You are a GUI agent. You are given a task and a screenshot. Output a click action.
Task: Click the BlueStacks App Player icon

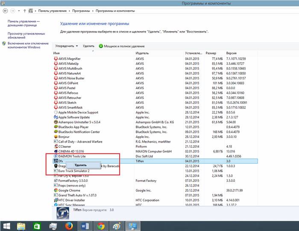coord(56,127)
